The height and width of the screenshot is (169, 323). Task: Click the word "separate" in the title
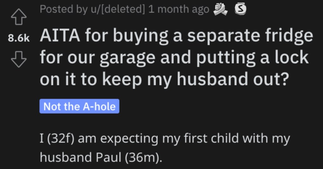coord(224,37)
